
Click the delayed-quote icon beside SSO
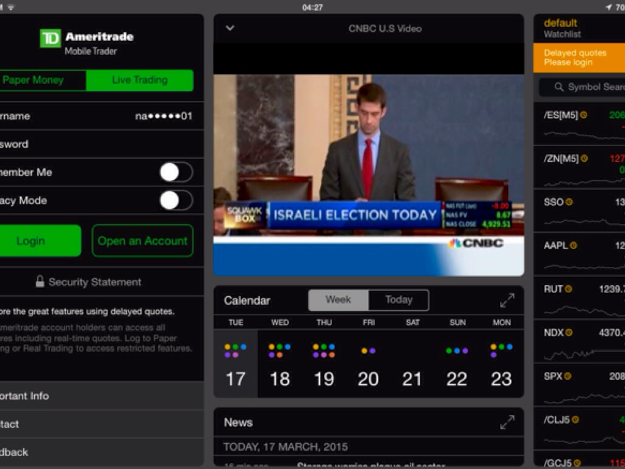[569, 202]
